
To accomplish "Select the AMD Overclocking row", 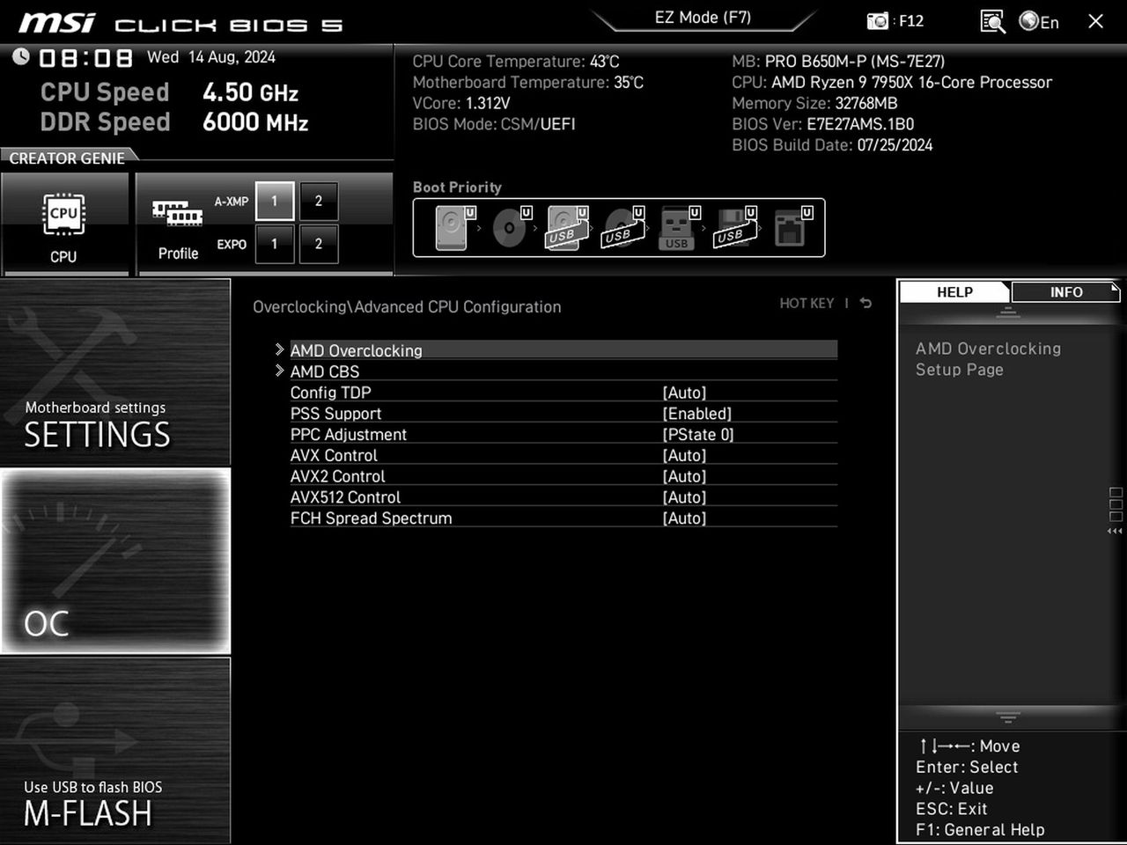I will (563, 350).
